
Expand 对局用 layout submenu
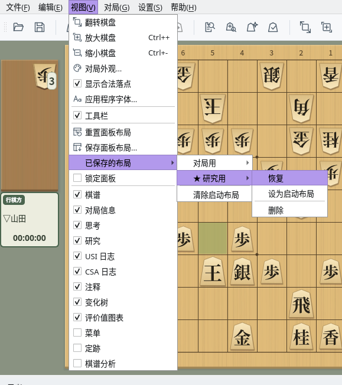(215, 163)
